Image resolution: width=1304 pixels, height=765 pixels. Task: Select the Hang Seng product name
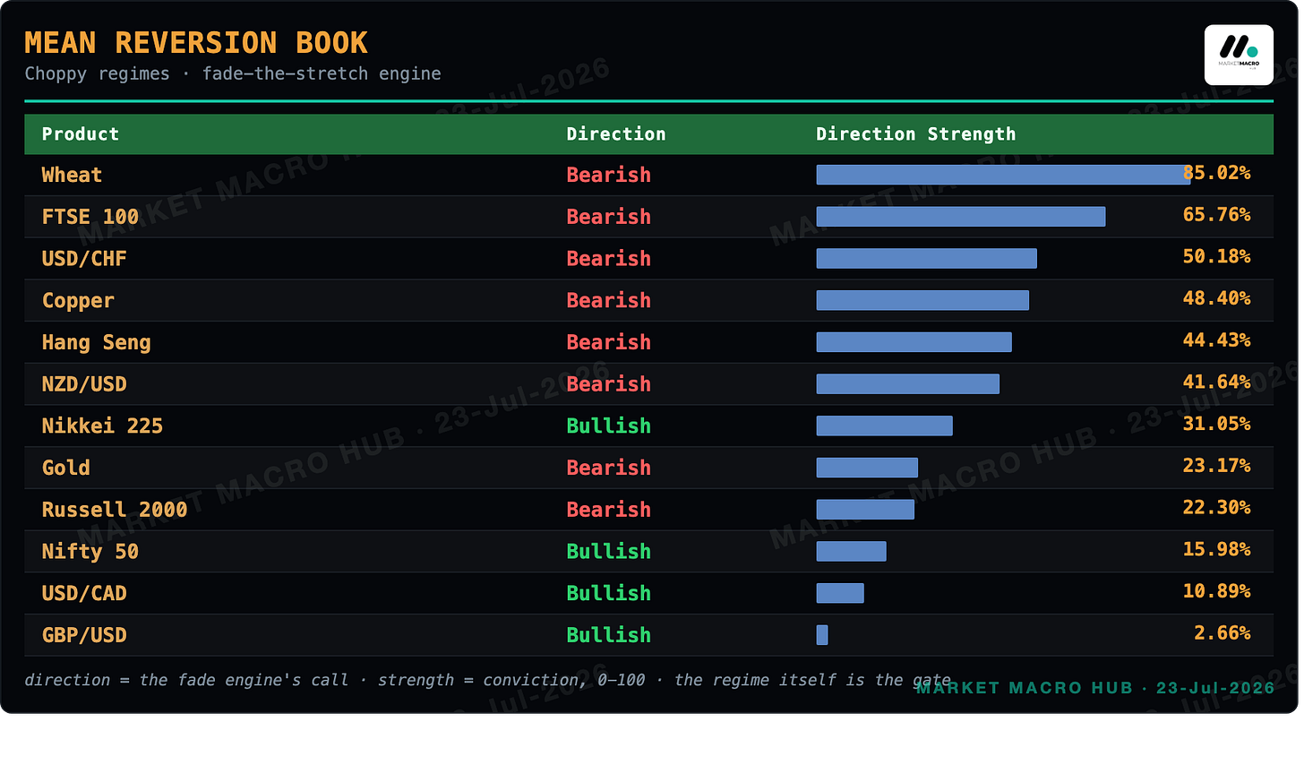97,343
